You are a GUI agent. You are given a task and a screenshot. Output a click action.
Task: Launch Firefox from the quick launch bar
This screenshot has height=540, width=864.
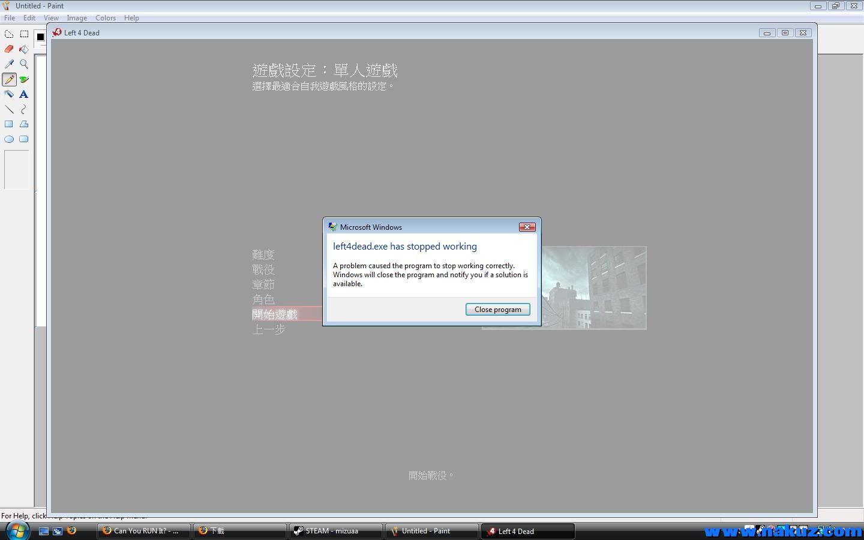71,530
